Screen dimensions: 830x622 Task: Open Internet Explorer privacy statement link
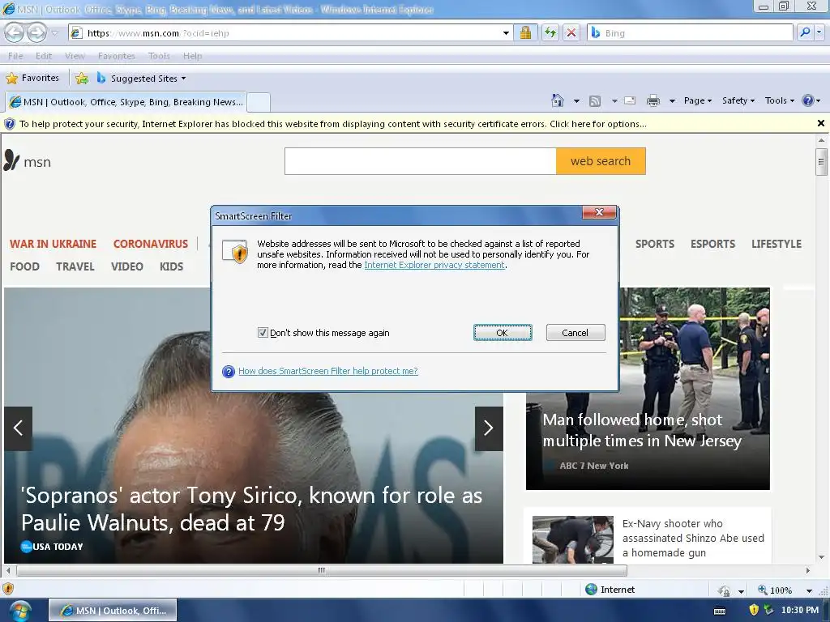pos(434,265)
